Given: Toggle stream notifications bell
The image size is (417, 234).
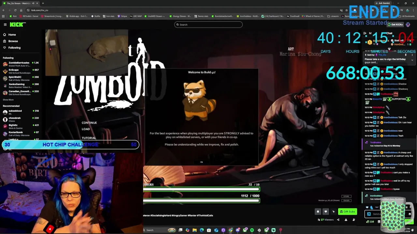Looking at the screenshot, I should point(318,212).
